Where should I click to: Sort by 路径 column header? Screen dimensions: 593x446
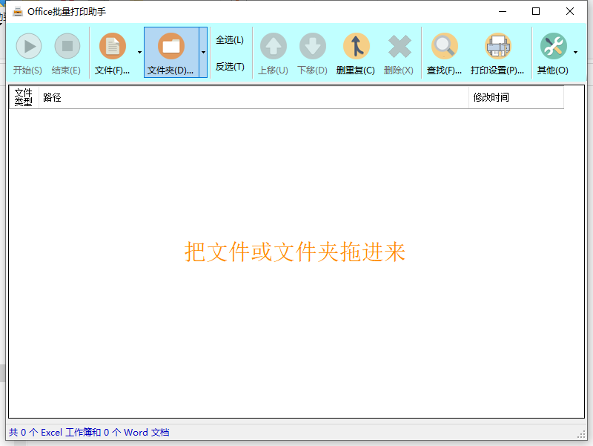254,97
